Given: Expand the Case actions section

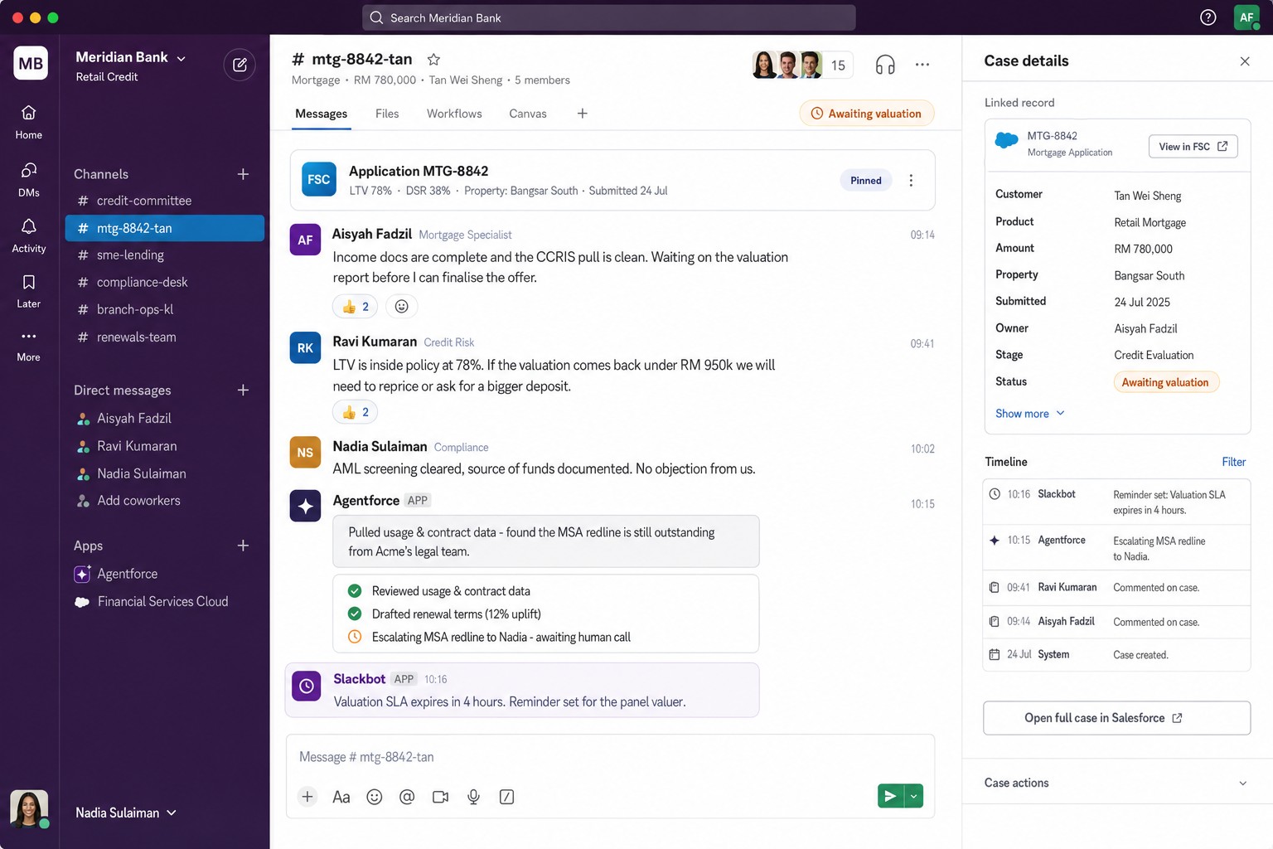Looking at the screenshot, I should [x=1116, y=783].
